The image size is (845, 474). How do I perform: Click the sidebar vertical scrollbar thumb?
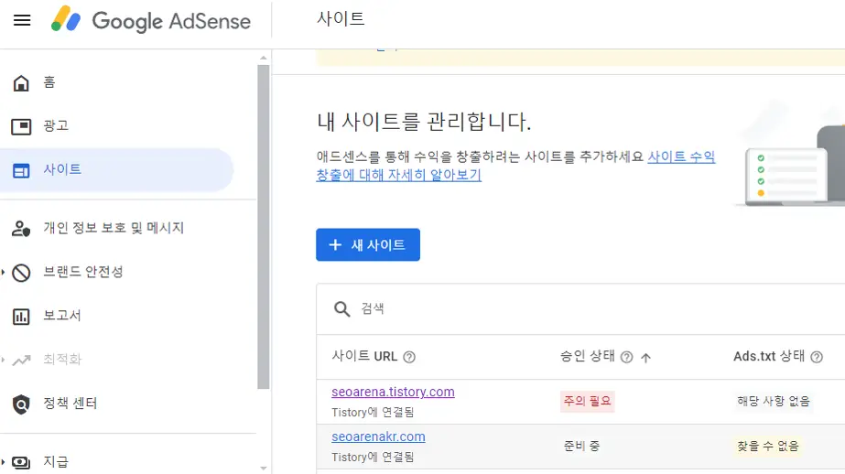click(x=263, y=227)
